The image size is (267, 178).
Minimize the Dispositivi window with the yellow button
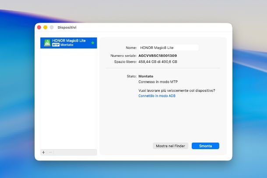[45, 28]
